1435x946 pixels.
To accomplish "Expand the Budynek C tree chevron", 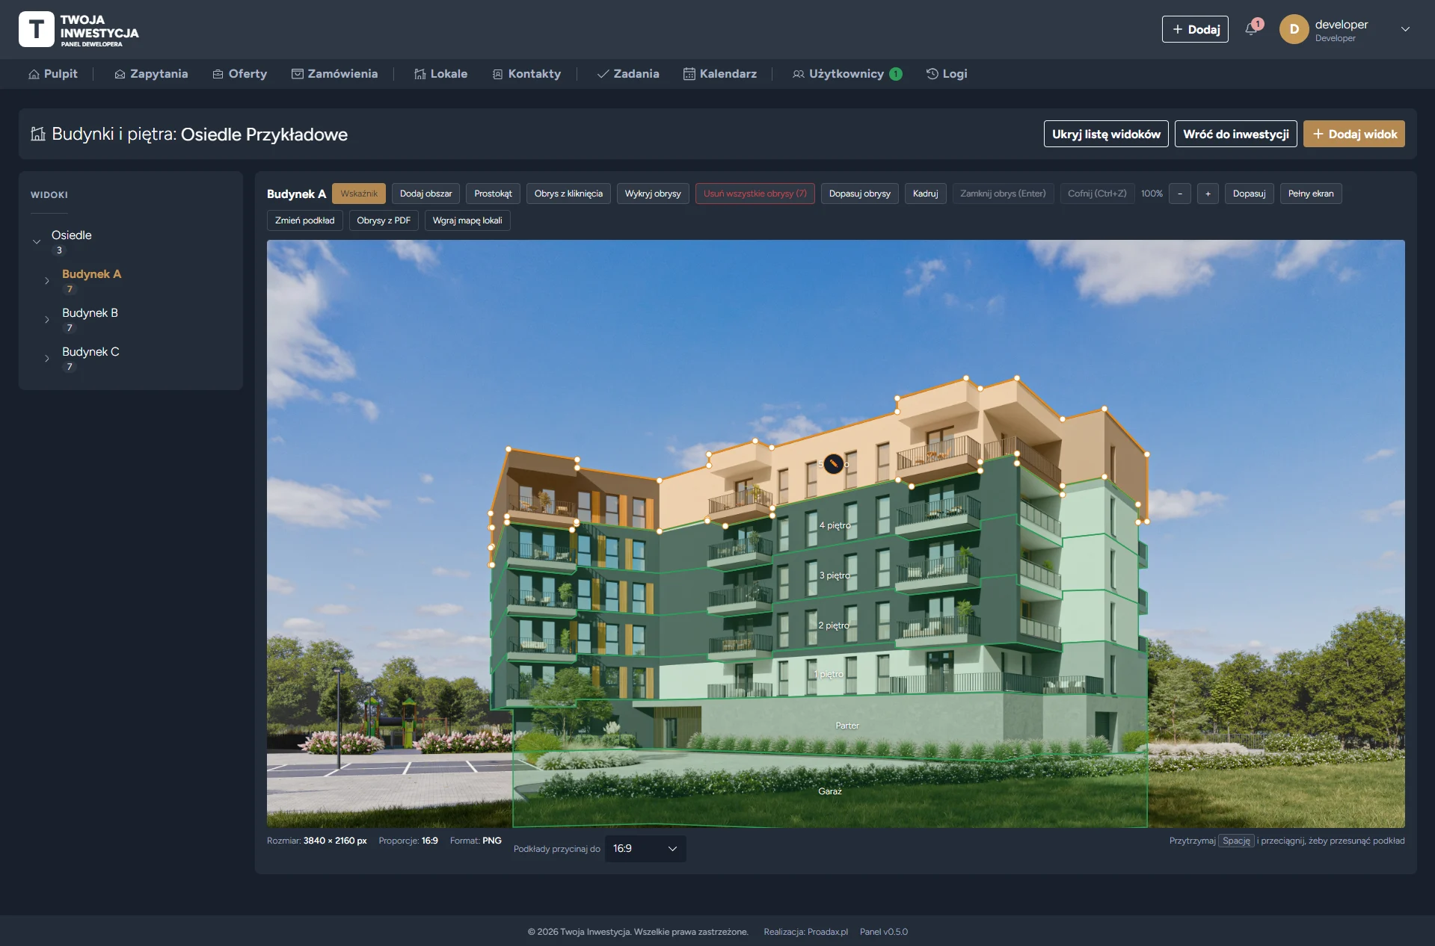I will coord(47,359).
